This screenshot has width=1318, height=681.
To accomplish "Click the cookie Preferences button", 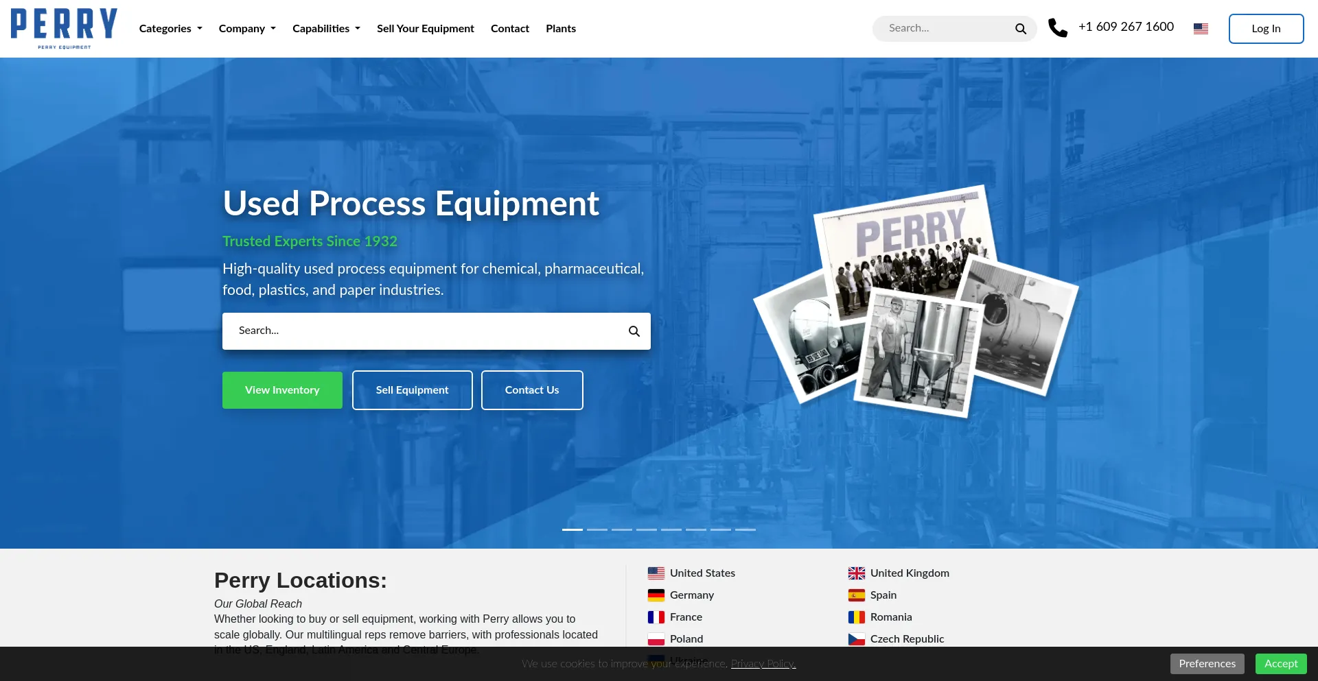I will [1207, 664].
